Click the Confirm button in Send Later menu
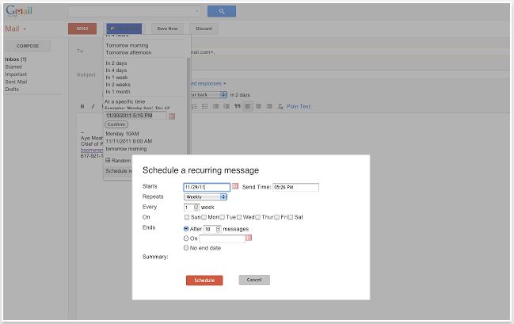514x324 pixels. pyautogui.click(x=116, y=124)
